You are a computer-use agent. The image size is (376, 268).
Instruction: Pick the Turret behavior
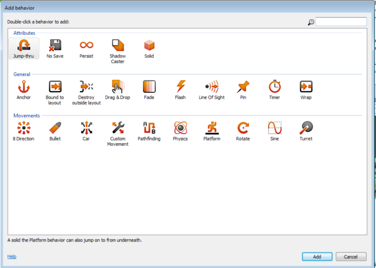coord(306,131)
